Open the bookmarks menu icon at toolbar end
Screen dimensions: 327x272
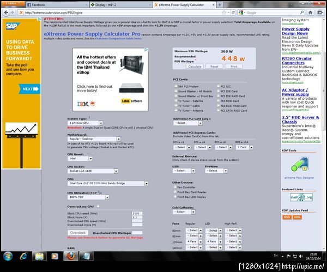[x=320, y=13]
